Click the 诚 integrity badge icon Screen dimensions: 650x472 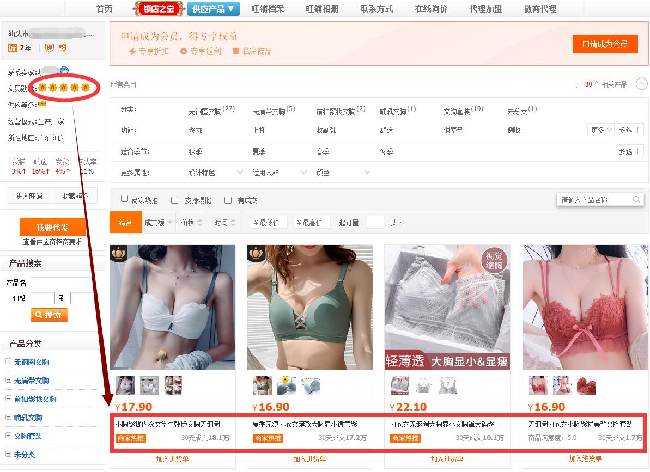[13, 48]
